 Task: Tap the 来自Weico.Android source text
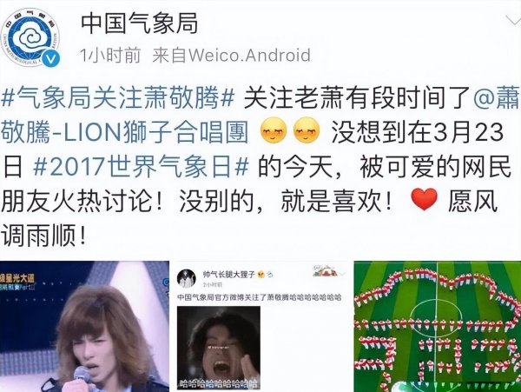click(x=232, y=55)
